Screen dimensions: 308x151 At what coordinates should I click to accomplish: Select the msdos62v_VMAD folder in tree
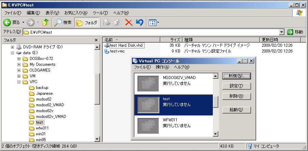(51, 117)
